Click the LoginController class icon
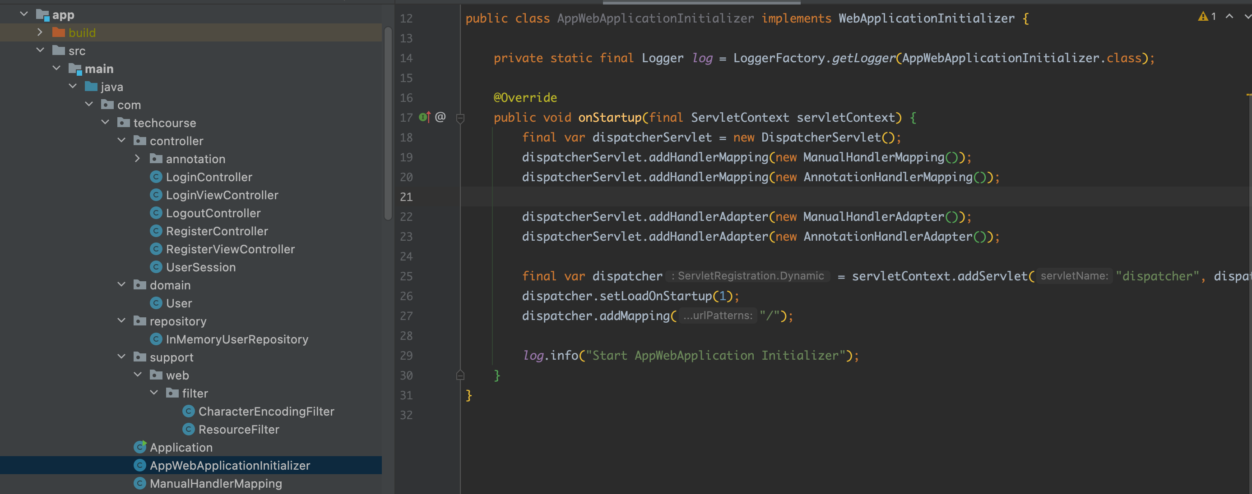Screen dimensions: 1252x494 click(x=156, y=177)
